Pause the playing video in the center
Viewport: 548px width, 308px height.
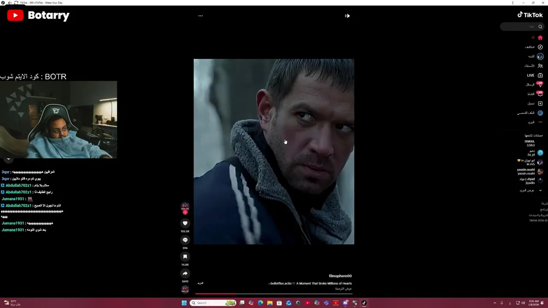tap(274, 152)
